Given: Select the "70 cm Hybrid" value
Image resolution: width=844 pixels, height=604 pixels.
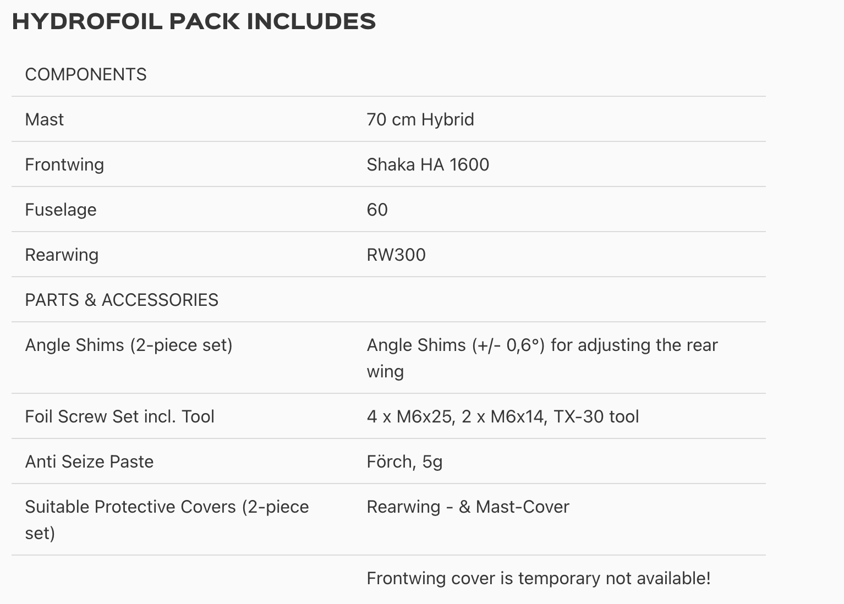Looking at the screenshot, I should pos(420,119).
